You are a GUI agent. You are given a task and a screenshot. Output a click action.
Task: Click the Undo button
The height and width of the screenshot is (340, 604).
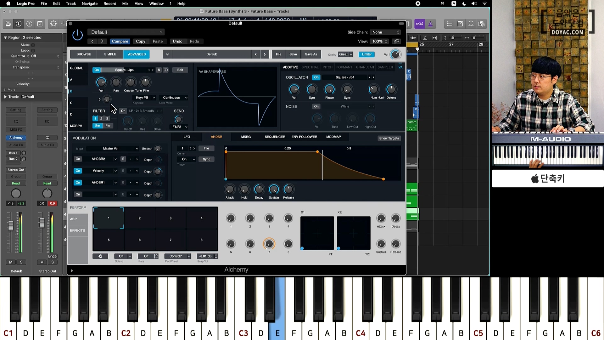click(x=177, y=41)
